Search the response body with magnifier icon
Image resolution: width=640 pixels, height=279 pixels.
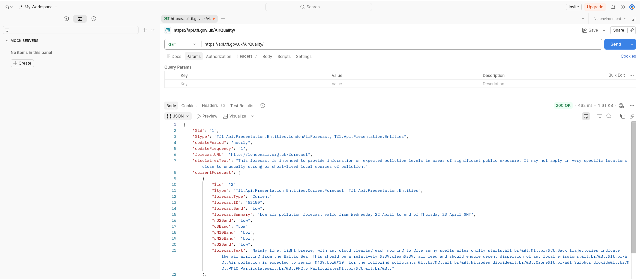coord(609,116)
